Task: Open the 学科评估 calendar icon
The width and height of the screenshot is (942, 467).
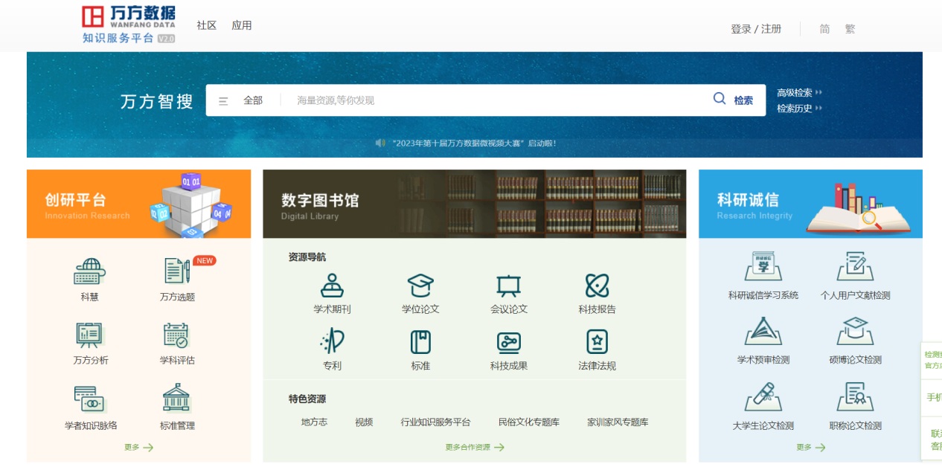Action: pos(177,336)
